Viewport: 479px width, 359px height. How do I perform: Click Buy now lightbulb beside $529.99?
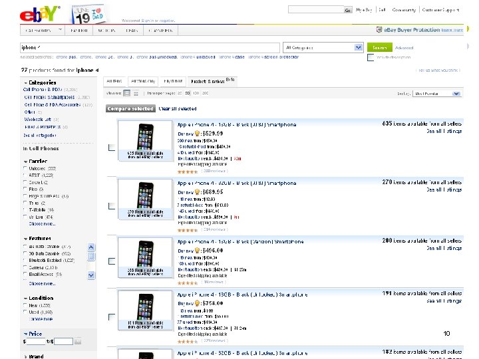pos(198,134)
